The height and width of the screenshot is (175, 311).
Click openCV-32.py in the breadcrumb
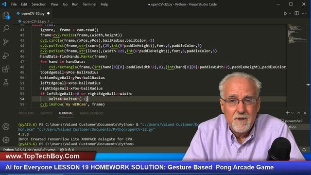click(x=35, y=21)
